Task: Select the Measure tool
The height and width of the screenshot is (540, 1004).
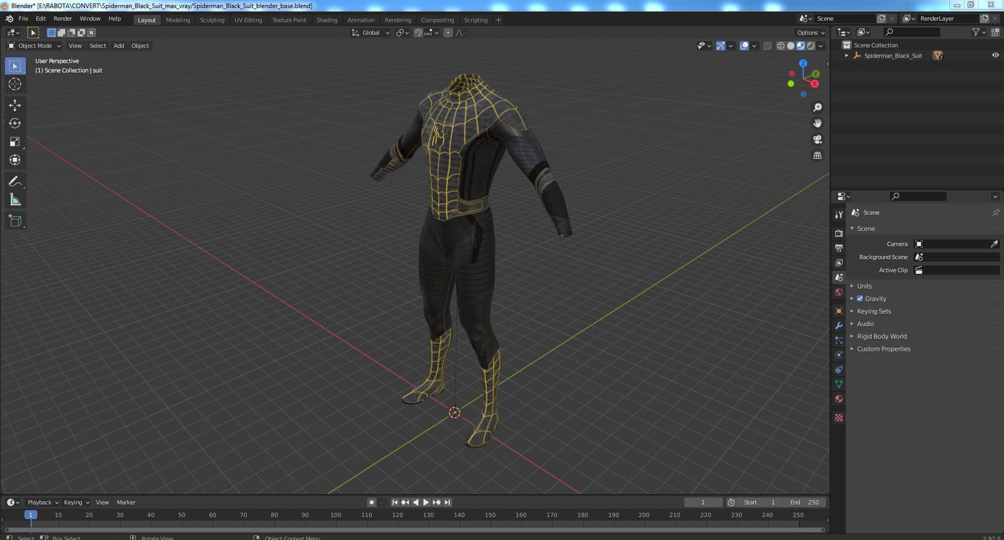Action: tap(15, 200)
